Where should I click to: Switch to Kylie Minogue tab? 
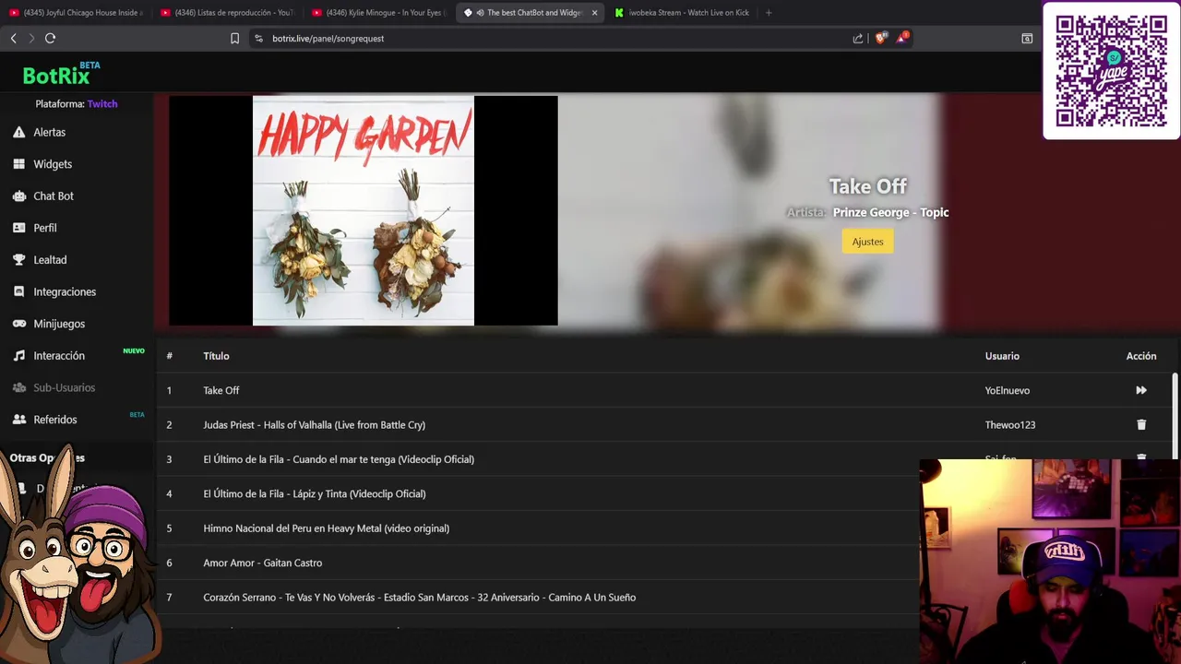(x=378, y=13)
